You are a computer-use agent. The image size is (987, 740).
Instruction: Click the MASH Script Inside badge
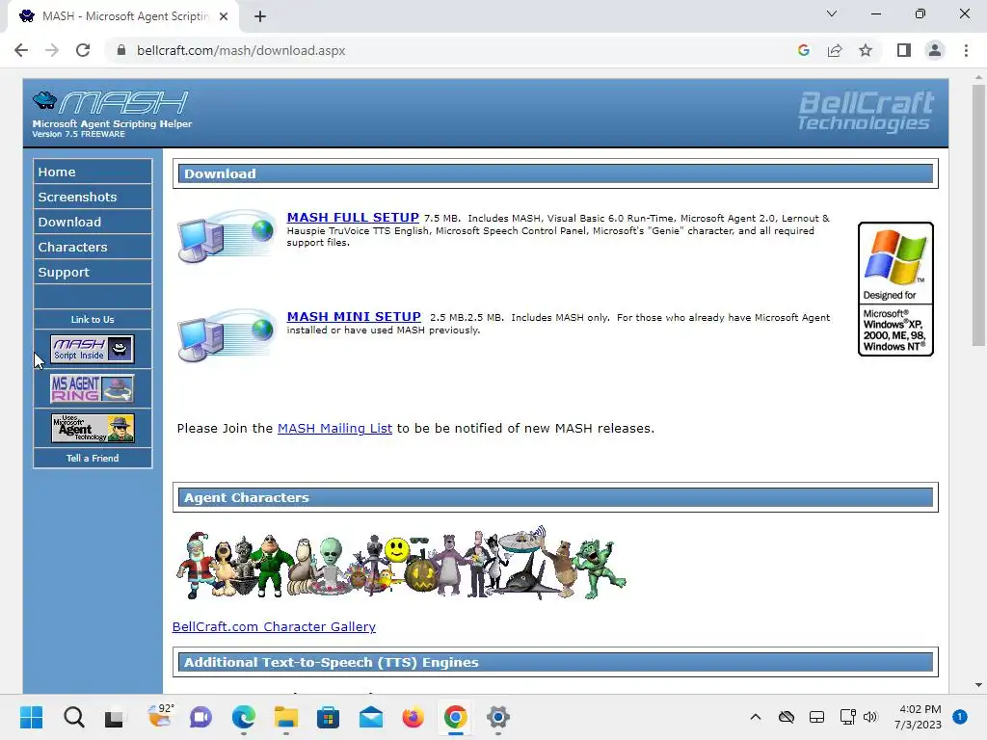[x=92, y=349]
